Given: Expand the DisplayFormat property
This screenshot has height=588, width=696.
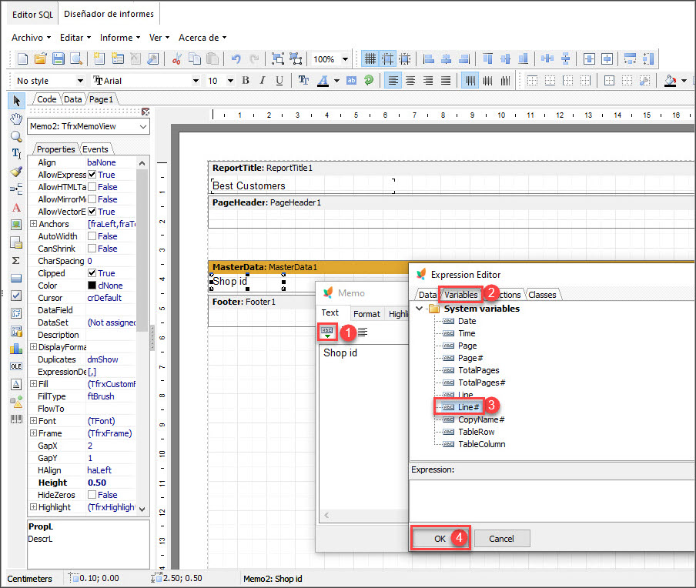Looking at the screenshot, I should tap(33, 346).
